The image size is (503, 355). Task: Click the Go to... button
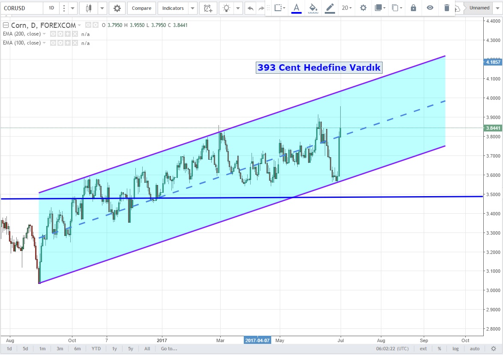coord(169,349)
